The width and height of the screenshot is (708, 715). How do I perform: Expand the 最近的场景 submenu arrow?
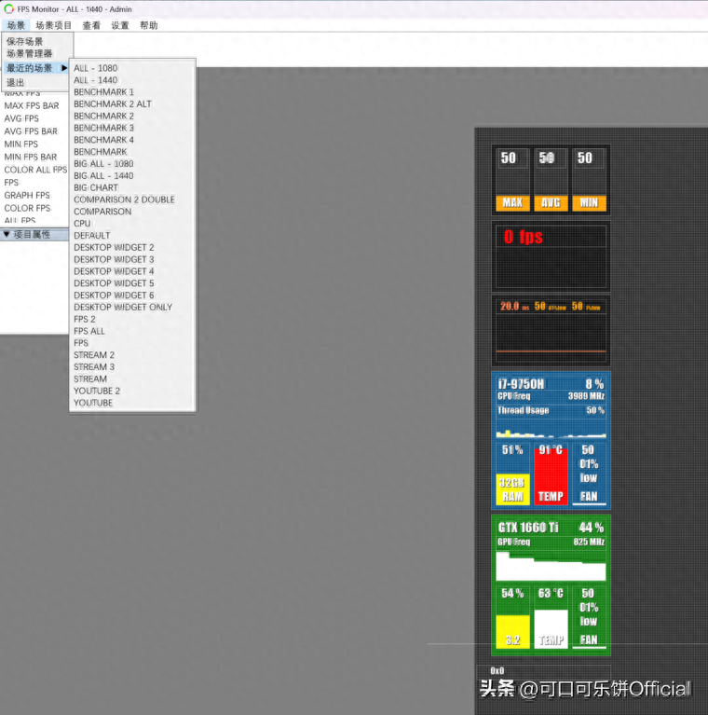pos(64,68)
